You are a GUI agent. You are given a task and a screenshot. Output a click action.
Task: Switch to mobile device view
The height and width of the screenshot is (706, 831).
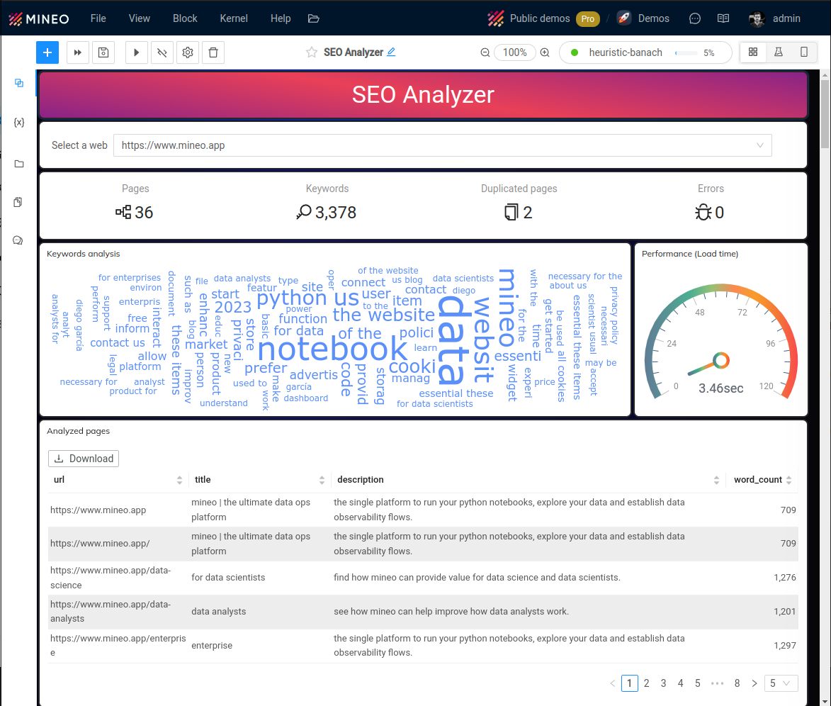pyautogui.click(x=804, y=52)
